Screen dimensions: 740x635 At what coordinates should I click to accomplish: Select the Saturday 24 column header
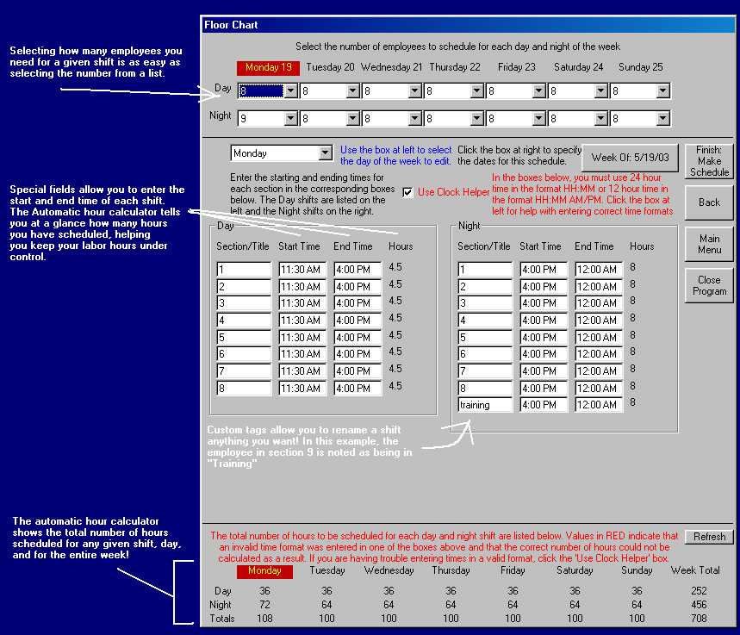[578, 67]
